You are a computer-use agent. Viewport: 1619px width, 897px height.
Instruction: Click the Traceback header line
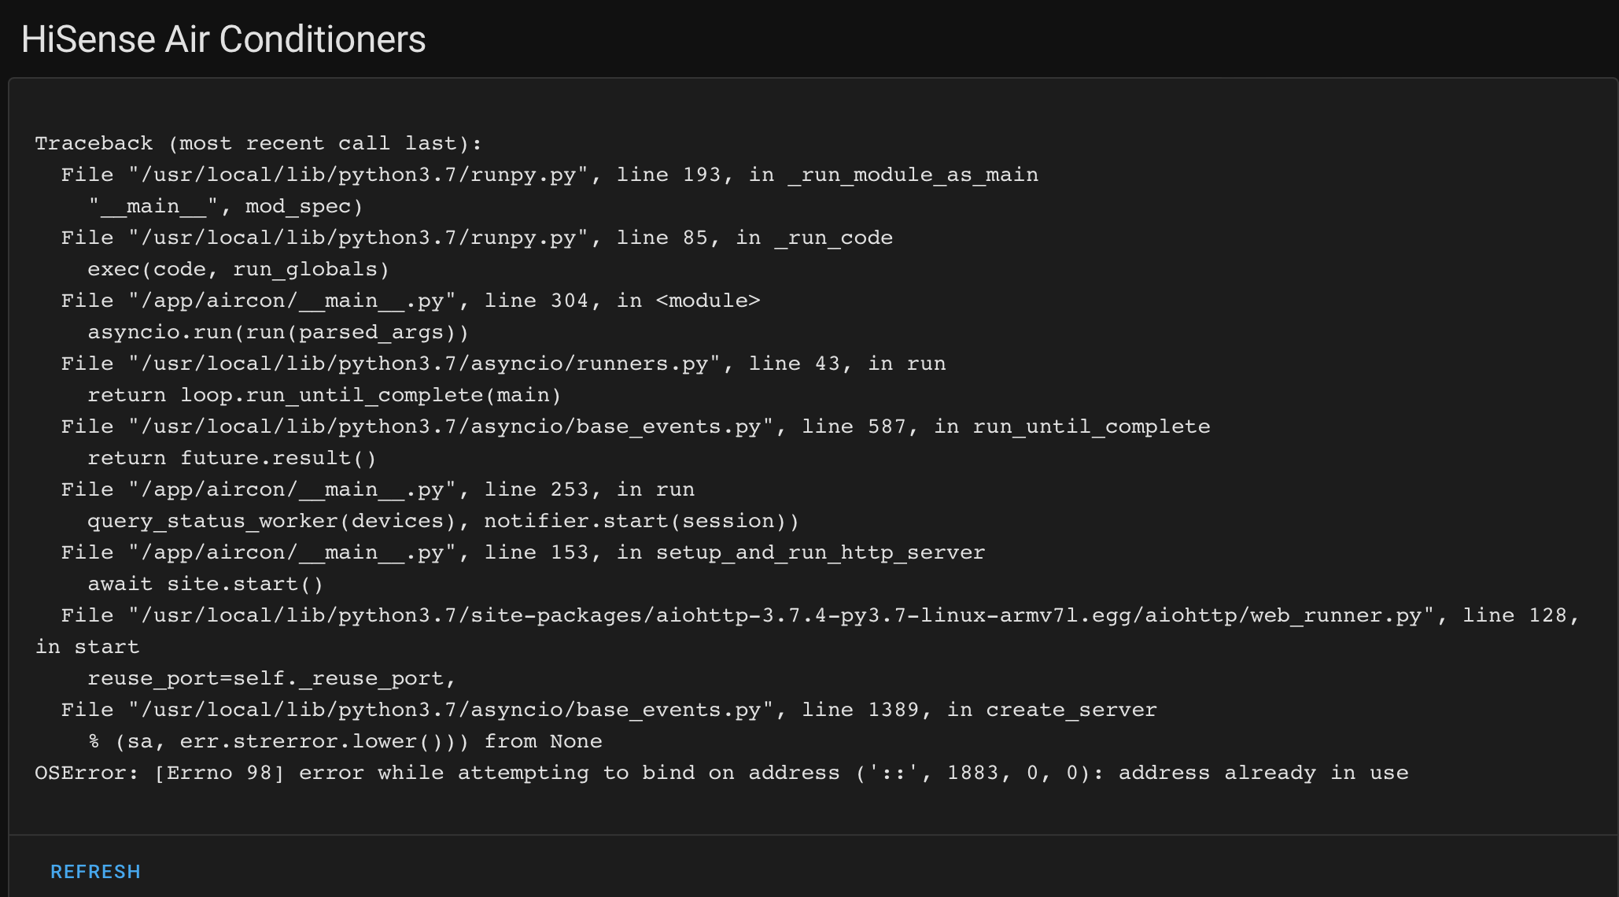click(x=257, y=143)
